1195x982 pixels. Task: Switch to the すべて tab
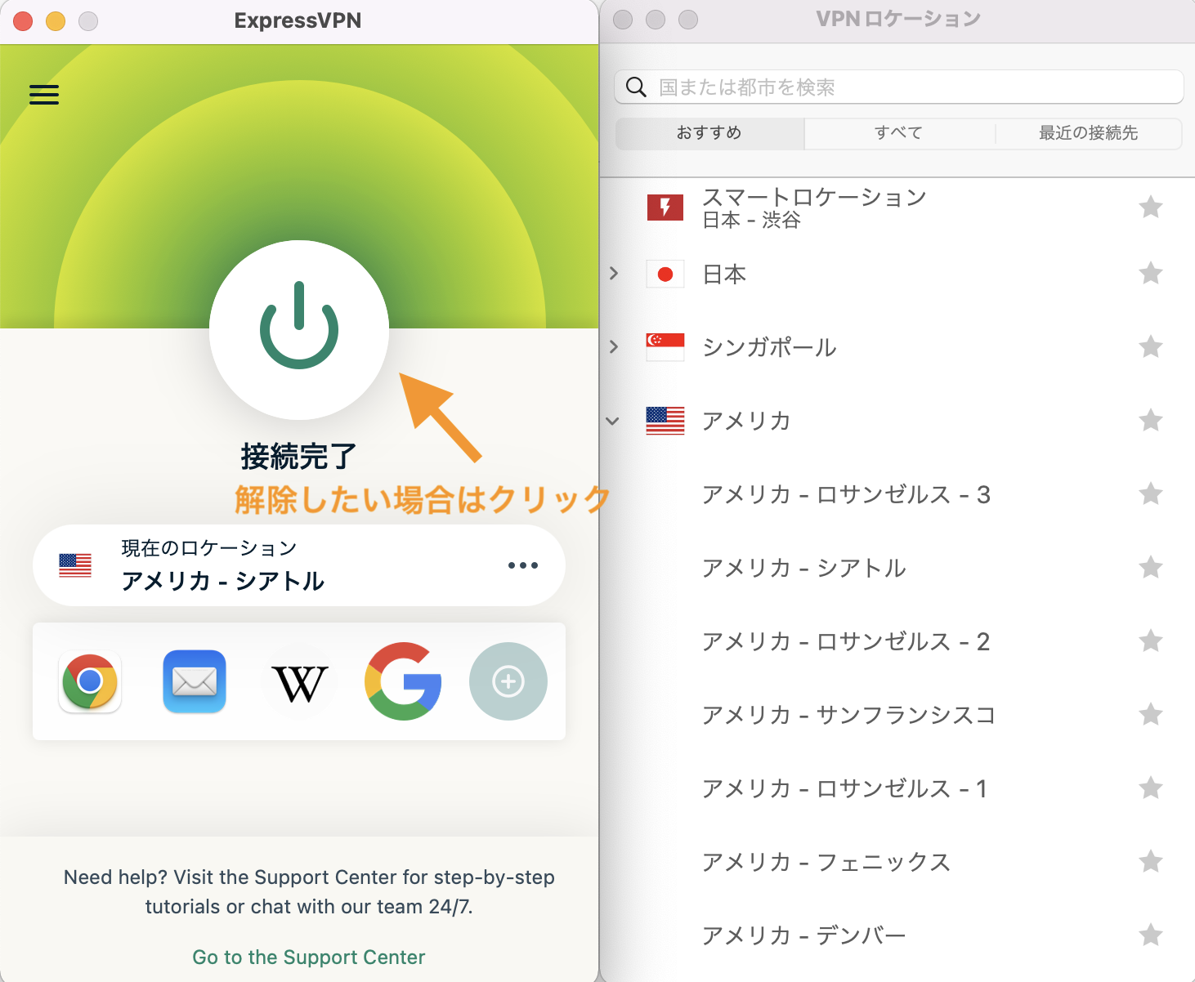click(899, 133)
